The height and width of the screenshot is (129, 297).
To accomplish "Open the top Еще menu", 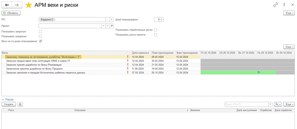I will pyautogui.click(x=289, y=13).
